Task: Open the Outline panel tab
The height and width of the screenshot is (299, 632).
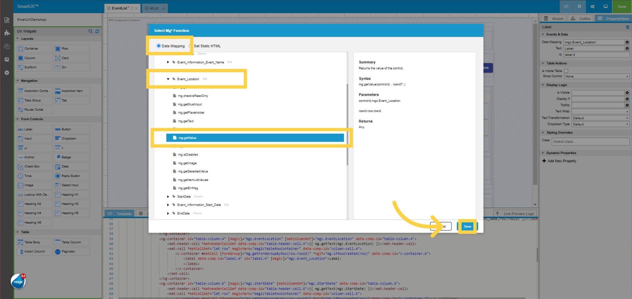Action: 580,18
